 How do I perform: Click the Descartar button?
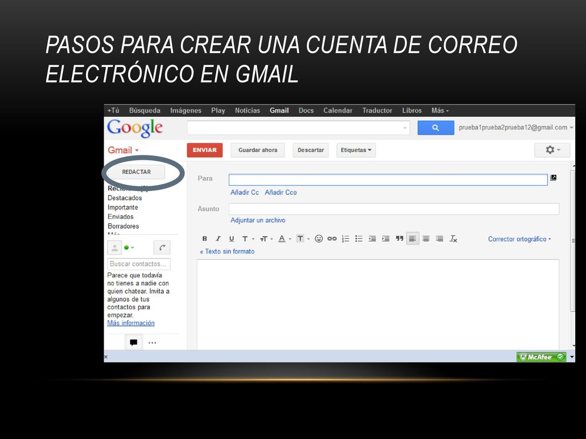click(x=311, y=150)
